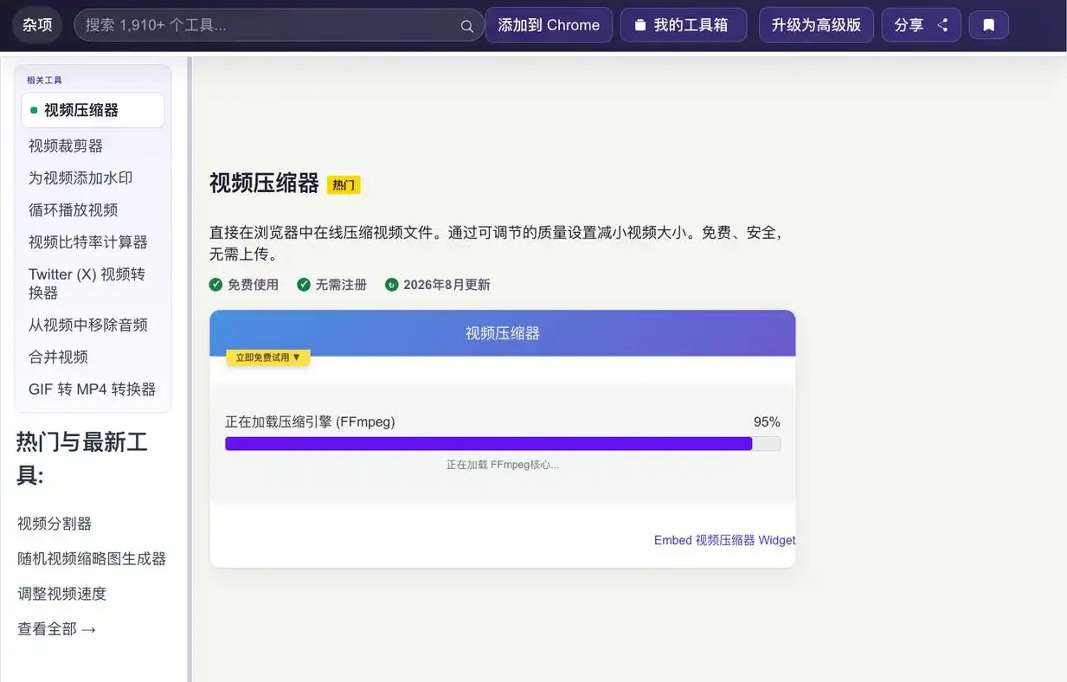Image resolution: width=1067 pixels, height=682 pixels.
Task: Go to 调整视频速度 tool
Action: pos(61,594)
